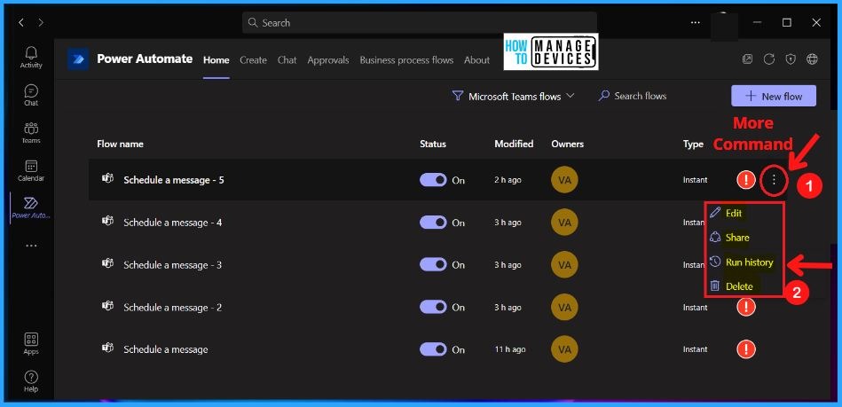Open Apps in the left sidebar

click(x=31, y=344)
